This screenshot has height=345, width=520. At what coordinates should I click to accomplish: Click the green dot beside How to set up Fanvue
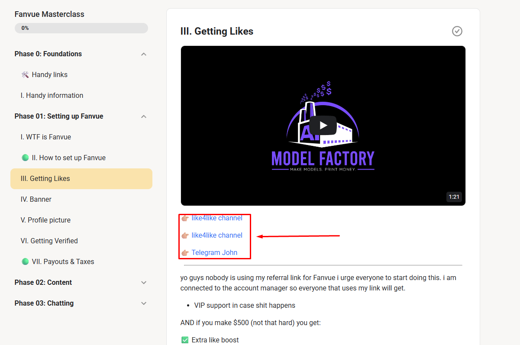pos(25,158)
